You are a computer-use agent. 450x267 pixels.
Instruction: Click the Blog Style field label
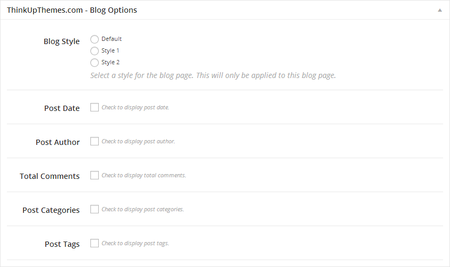tap(62, 41)
